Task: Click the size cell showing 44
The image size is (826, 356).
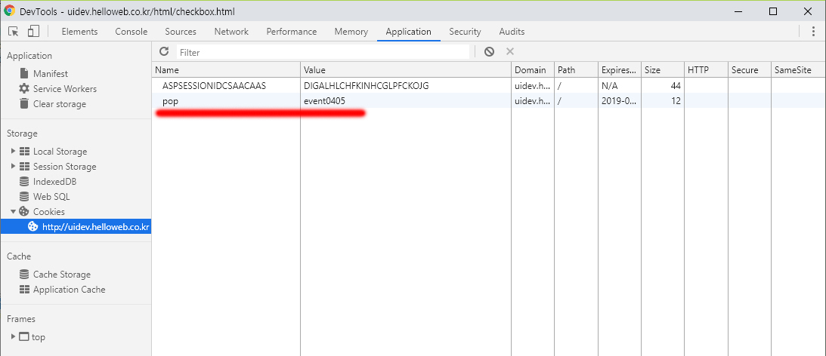Action: coord(663,85)
